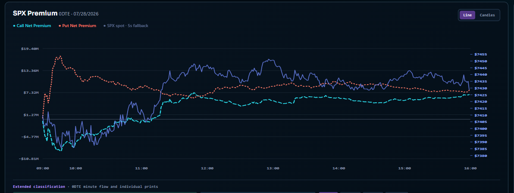Click the $7385 SPX price axis label
This screenshot has width=514, height=193.
click(x=480, y=149)
